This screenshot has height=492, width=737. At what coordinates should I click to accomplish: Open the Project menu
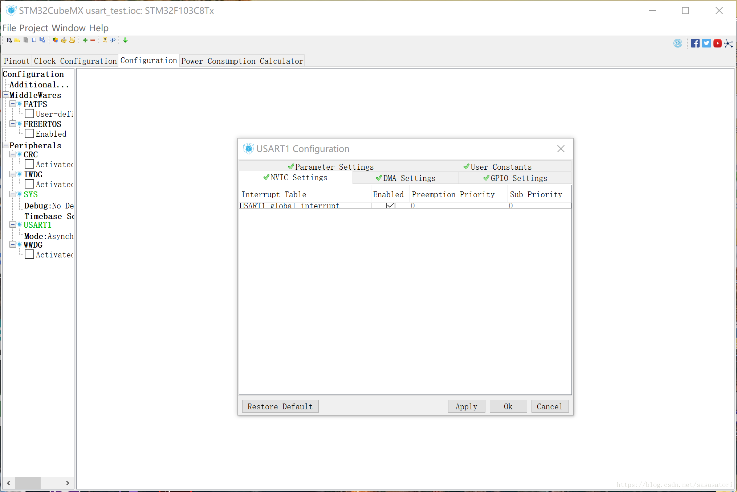[34, 28]
